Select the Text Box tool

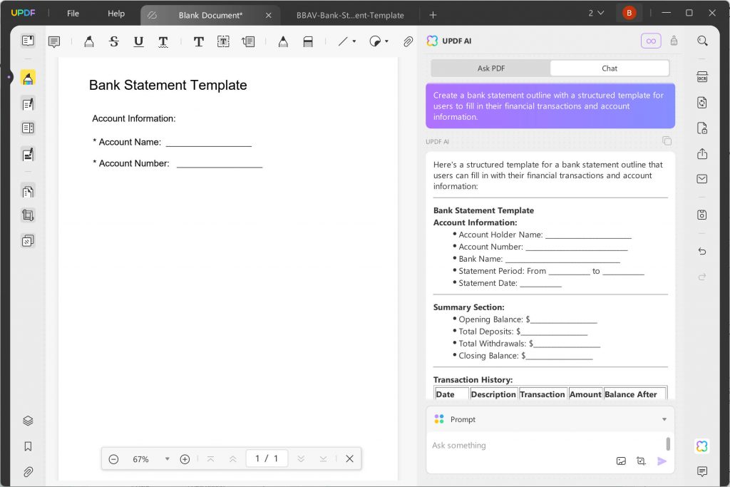223,41
